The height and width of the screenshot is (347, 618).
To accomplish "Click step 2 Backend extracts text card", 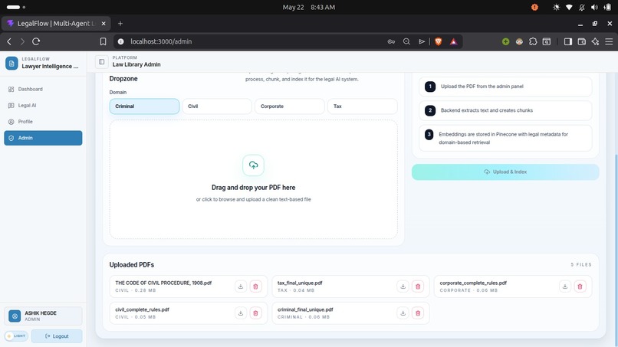I will (x=505, y=110).
